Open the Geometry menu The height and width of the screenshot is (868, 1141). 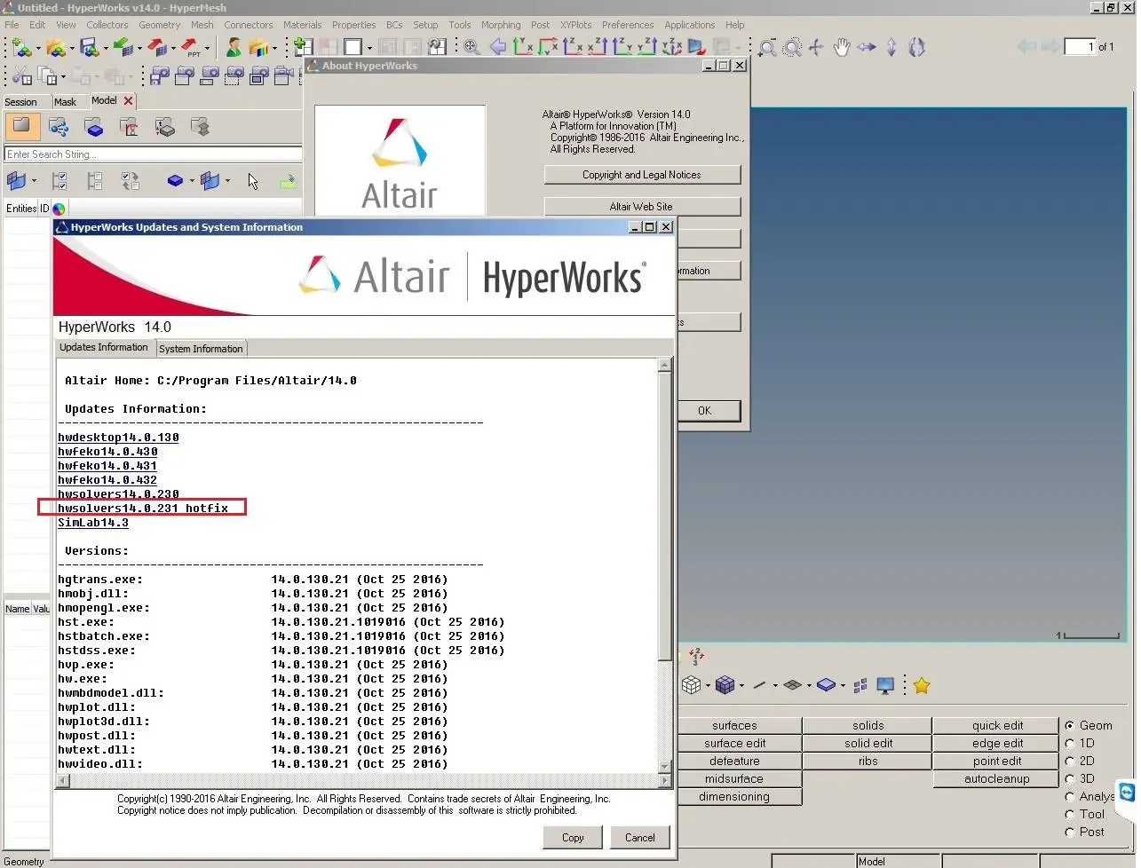click(x=159, y=25)
